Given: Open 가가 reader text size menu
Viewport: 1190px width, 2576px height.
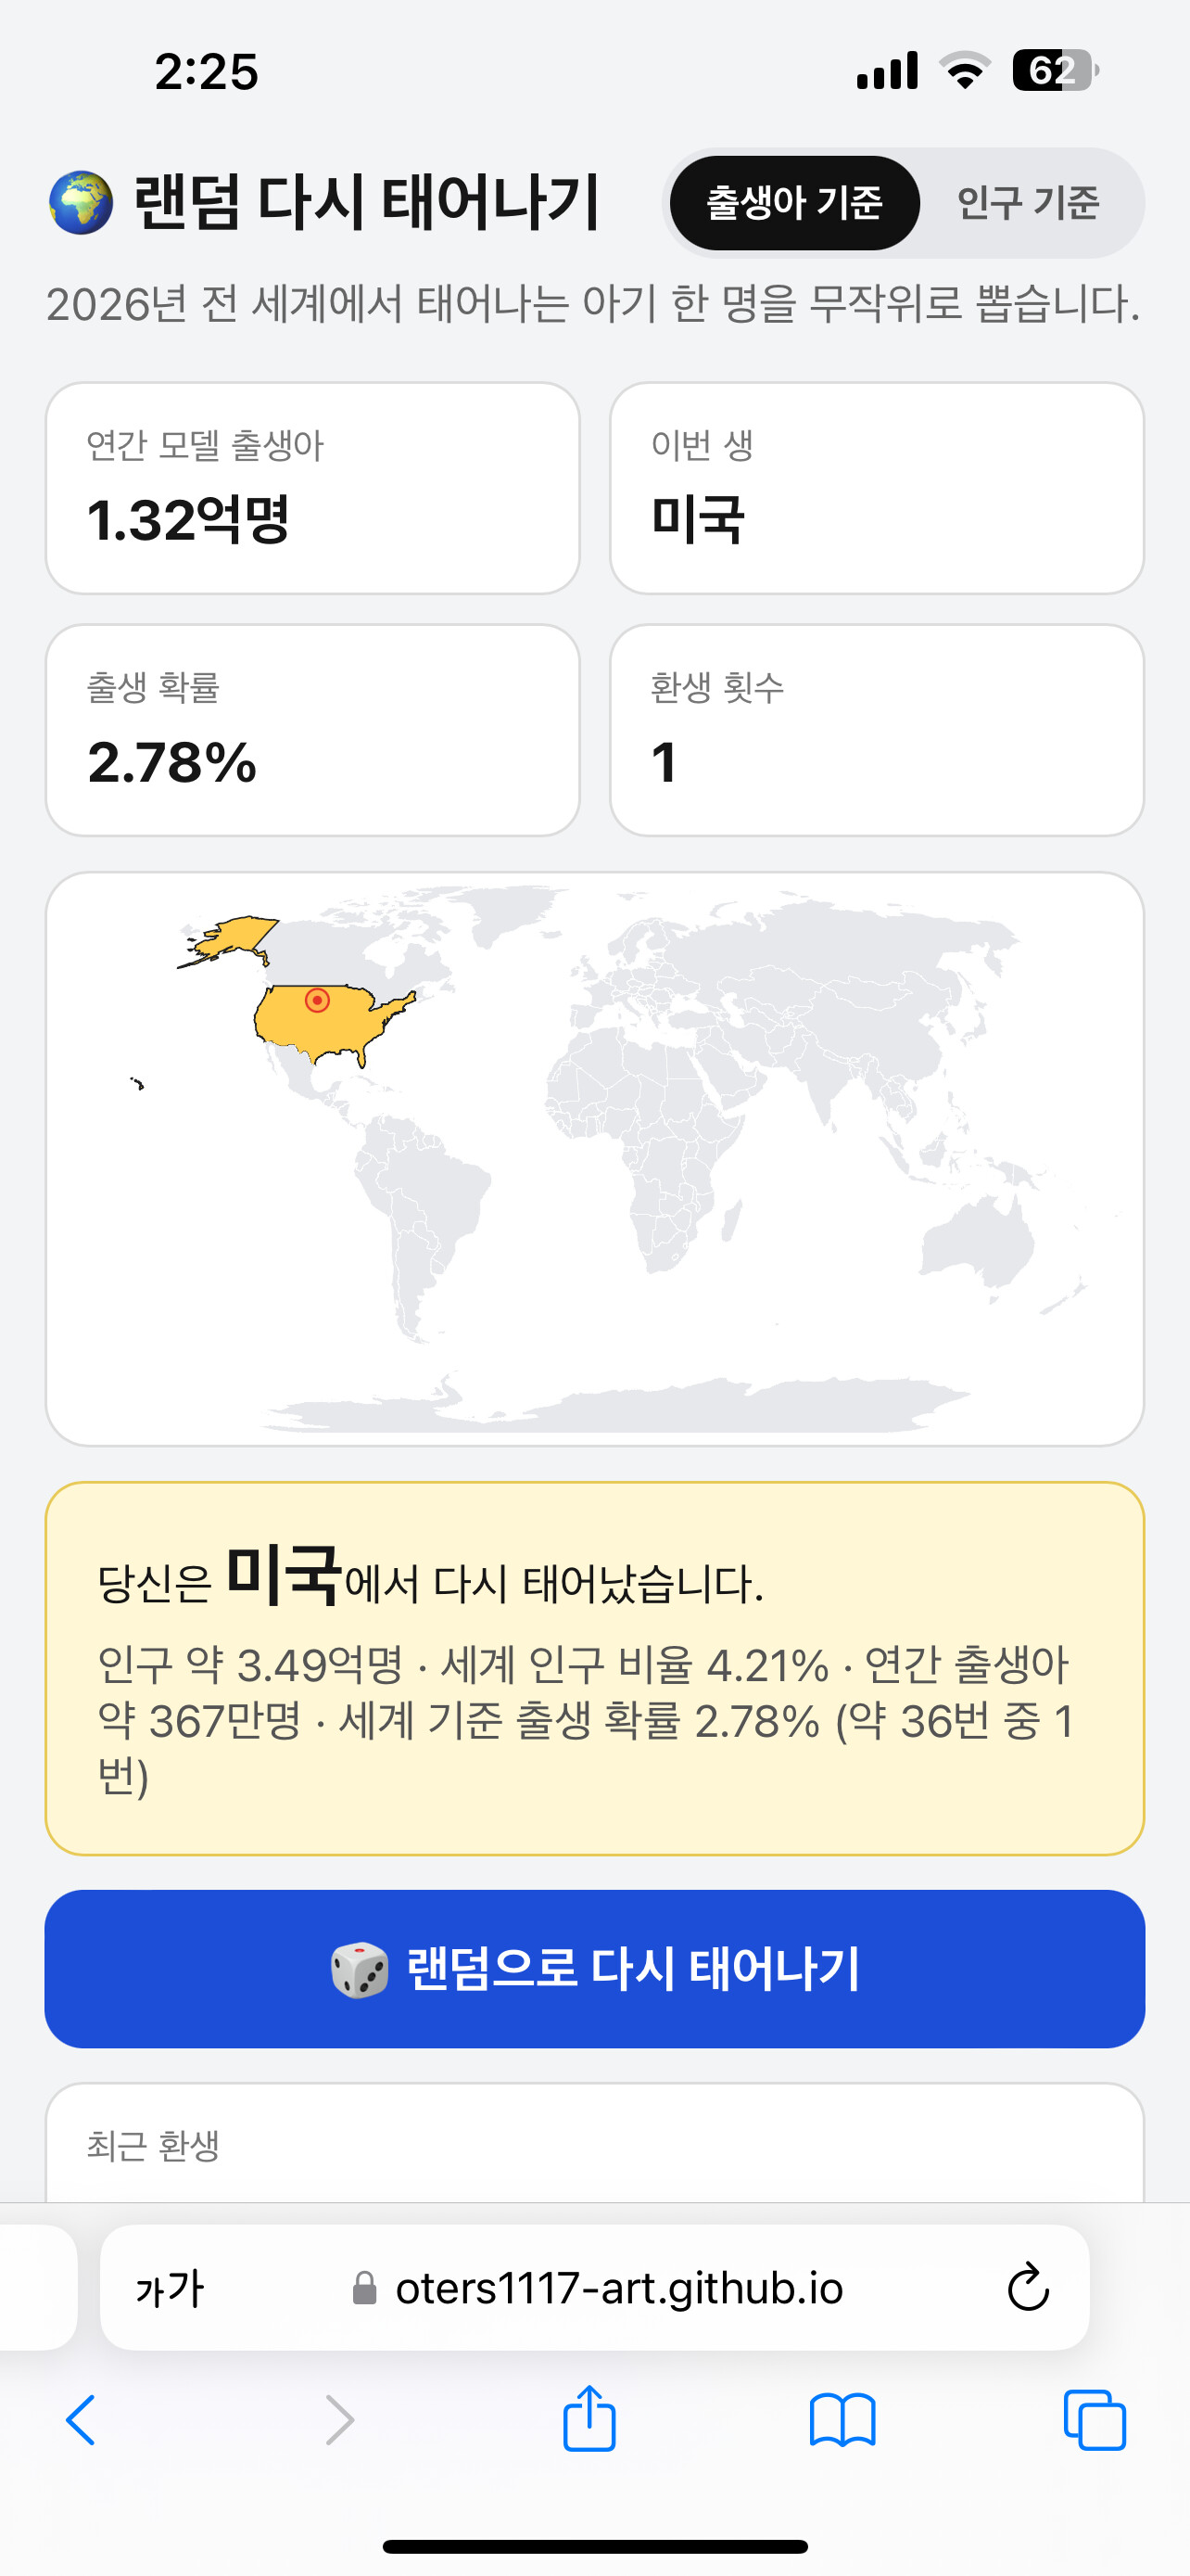Looking at the screenshot, I should pos(170,2288).
